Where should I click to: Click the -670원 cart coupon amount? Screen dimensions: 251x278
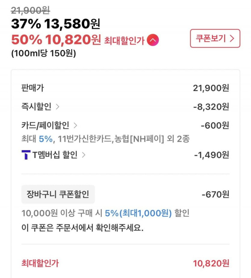(215, 194)
